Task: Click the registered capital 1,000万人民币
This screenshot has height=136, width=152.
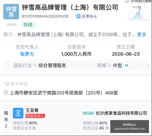Action: [x=76, y=54]
